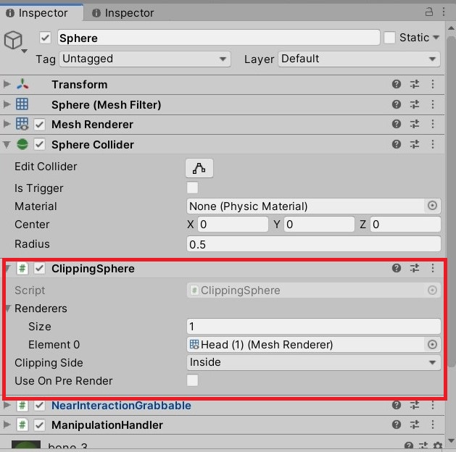Image resolution: width=456 pixels, height=452 pixels.
Task: Click the ClippingSphere Script reference field
Action: point(313,290)
